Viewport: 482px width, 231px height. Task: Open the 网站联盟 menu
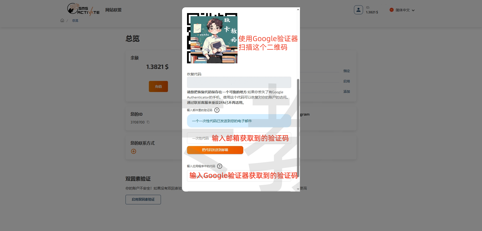pyautogui.click(x=113, y=10)
